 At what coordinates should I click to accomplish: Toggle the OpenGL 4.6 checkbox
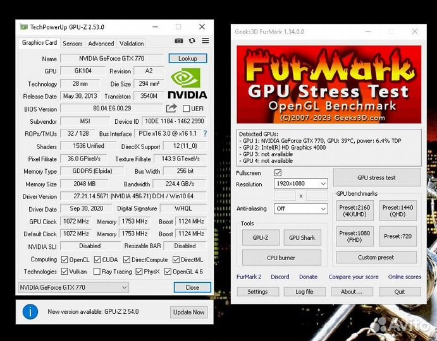point(168,272)
